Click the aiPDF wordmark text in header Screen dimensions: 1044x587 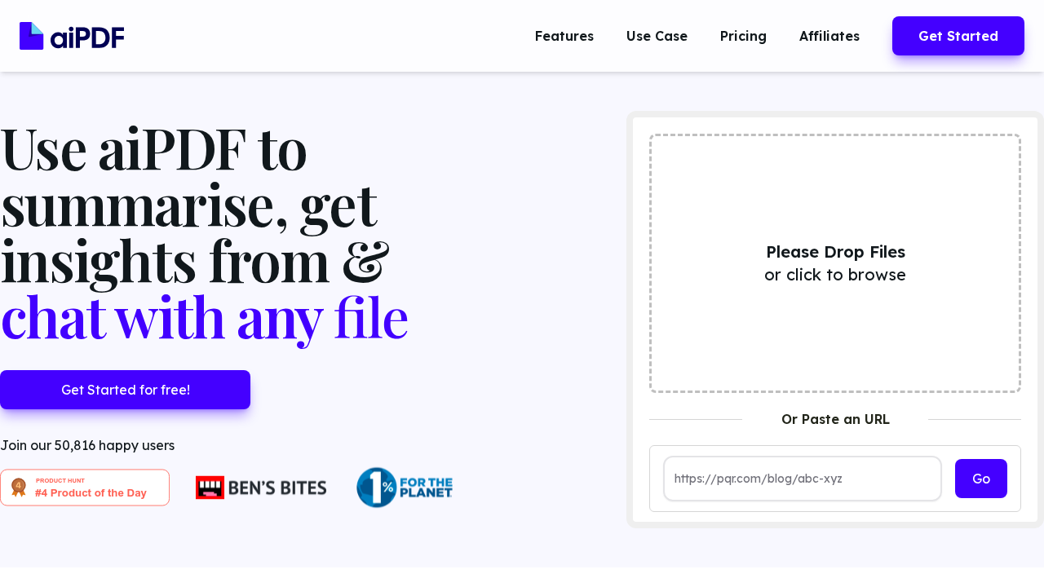click(87, 38)
